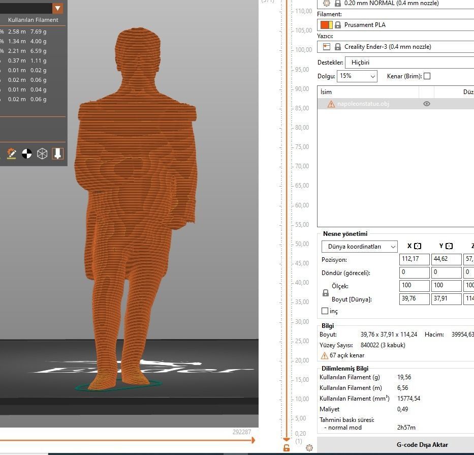Open layer slider settings cog icon
Screen dimensions: 474x455
pos(309,448)
